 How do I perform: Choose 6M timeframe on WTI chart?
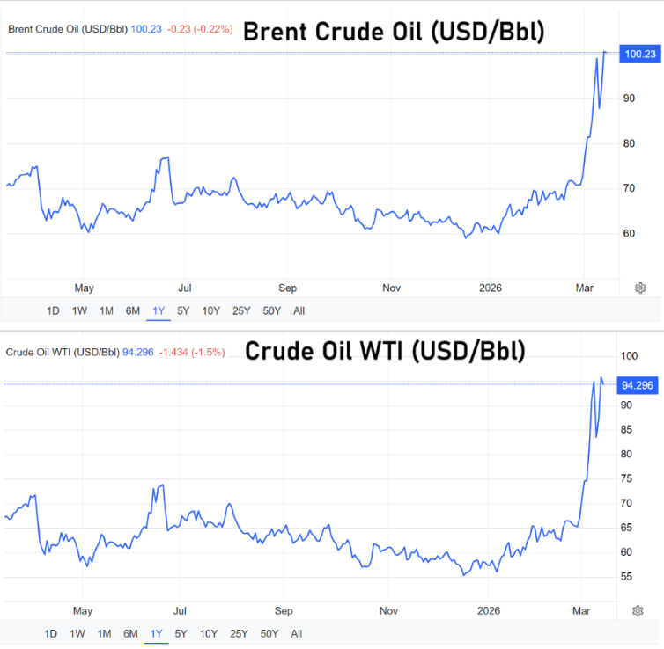pos(130,633)
